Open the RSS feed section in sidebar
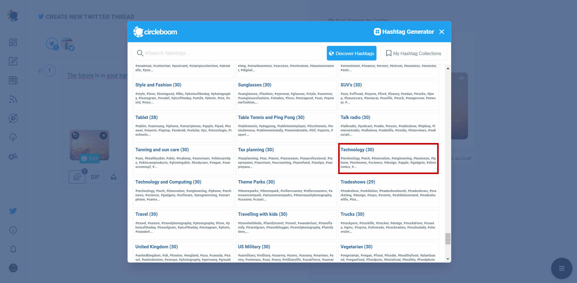577x283 pixels. (13, 100)
